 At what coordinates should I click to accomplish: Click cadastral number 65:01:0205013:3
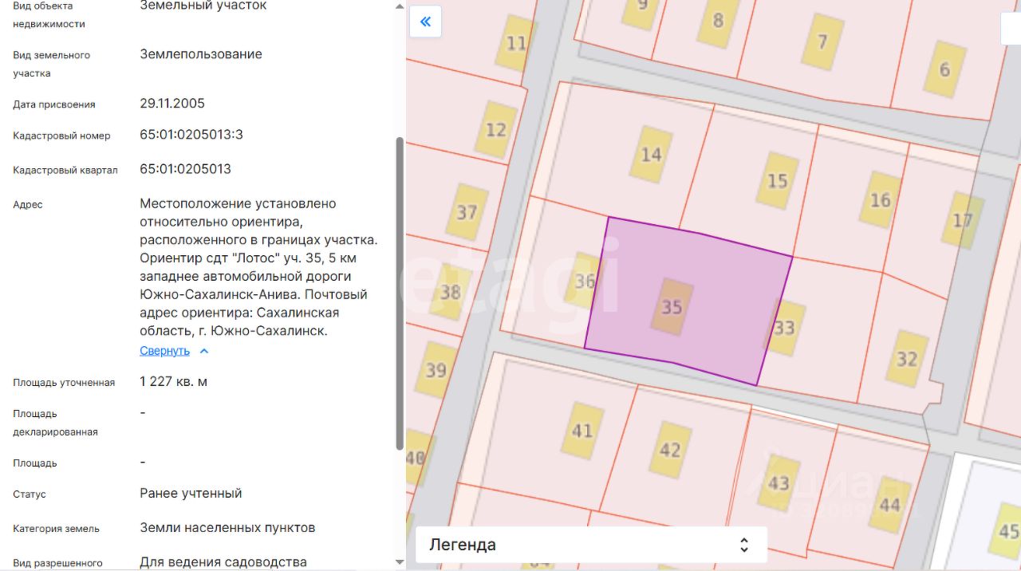coord(191,135)
